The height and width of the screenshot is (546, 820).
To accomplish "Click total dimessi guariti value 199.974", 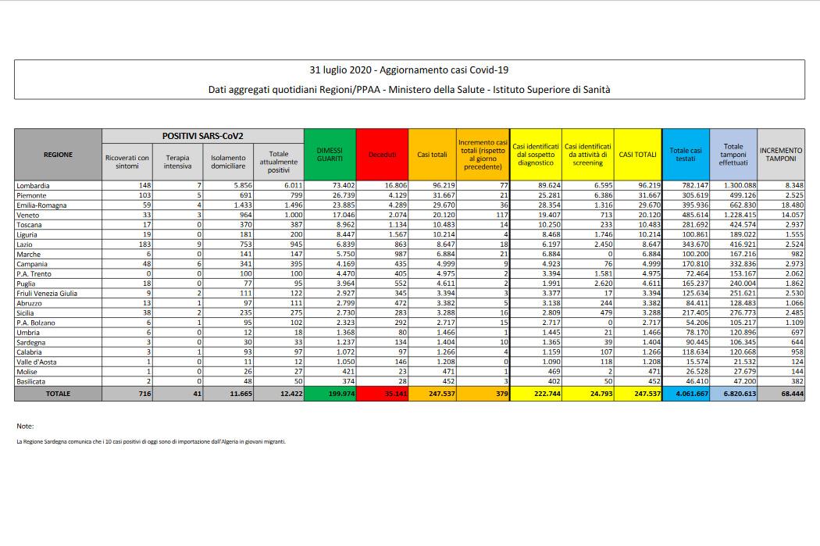I will click(x=341, y=394).
